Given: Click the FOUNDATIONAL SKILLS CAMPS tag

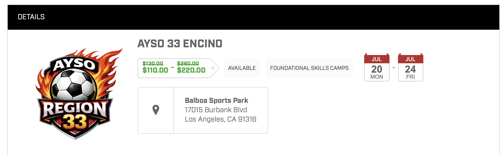Looking at the screenshot, I should [309, 68].
